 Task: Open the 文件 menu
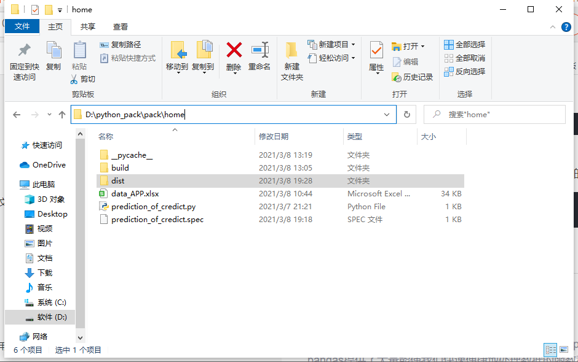pyautogui.click(x=22, y=26)
